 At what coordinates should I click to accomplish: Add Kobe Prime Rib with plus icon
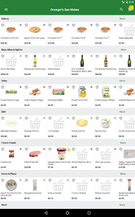point(44,149)
